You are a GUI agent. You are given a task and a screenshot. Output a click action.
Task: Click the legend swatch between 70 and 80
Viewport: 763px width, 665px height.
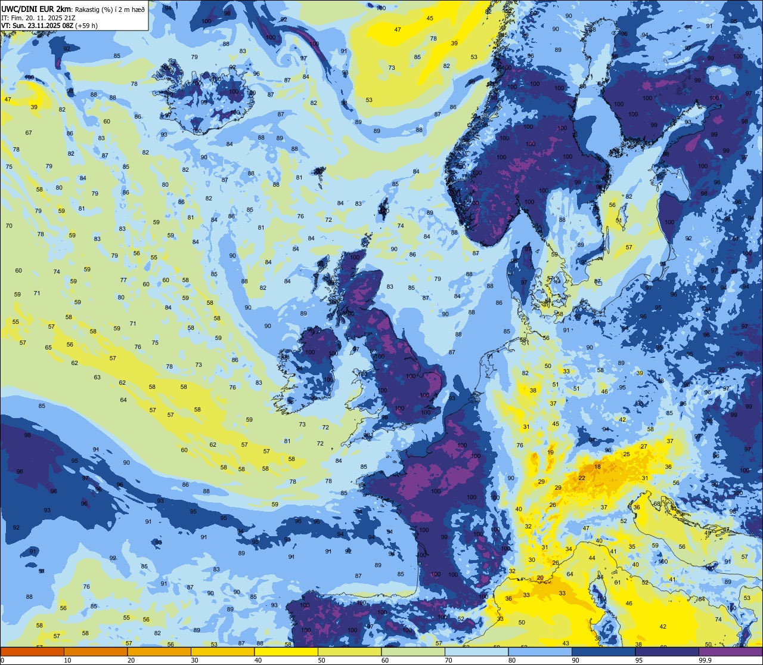476,651
